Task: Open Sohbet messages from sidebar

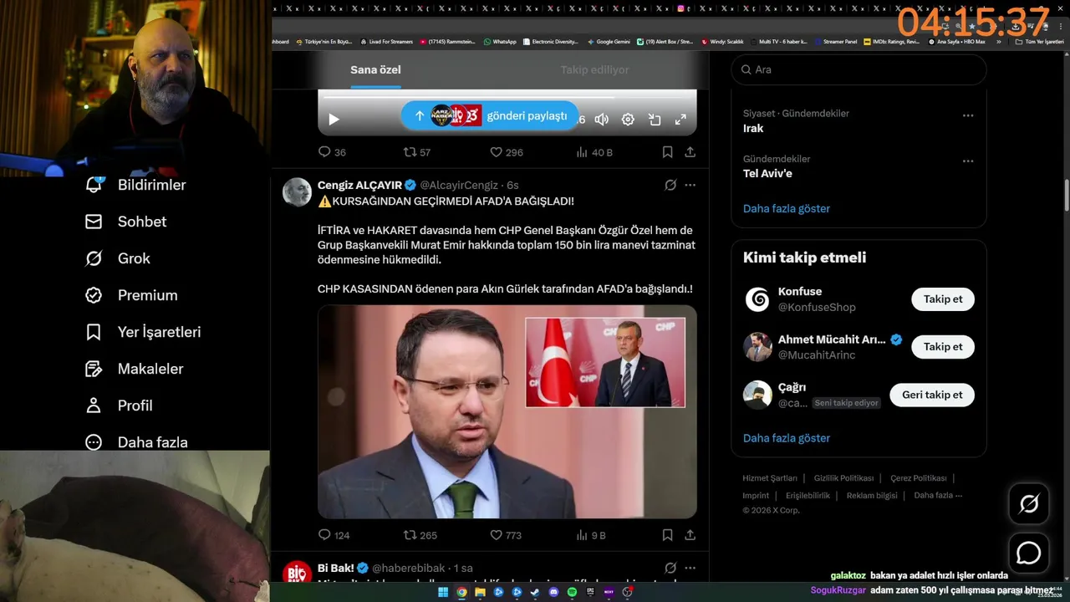Action: (x=125, y=222)
